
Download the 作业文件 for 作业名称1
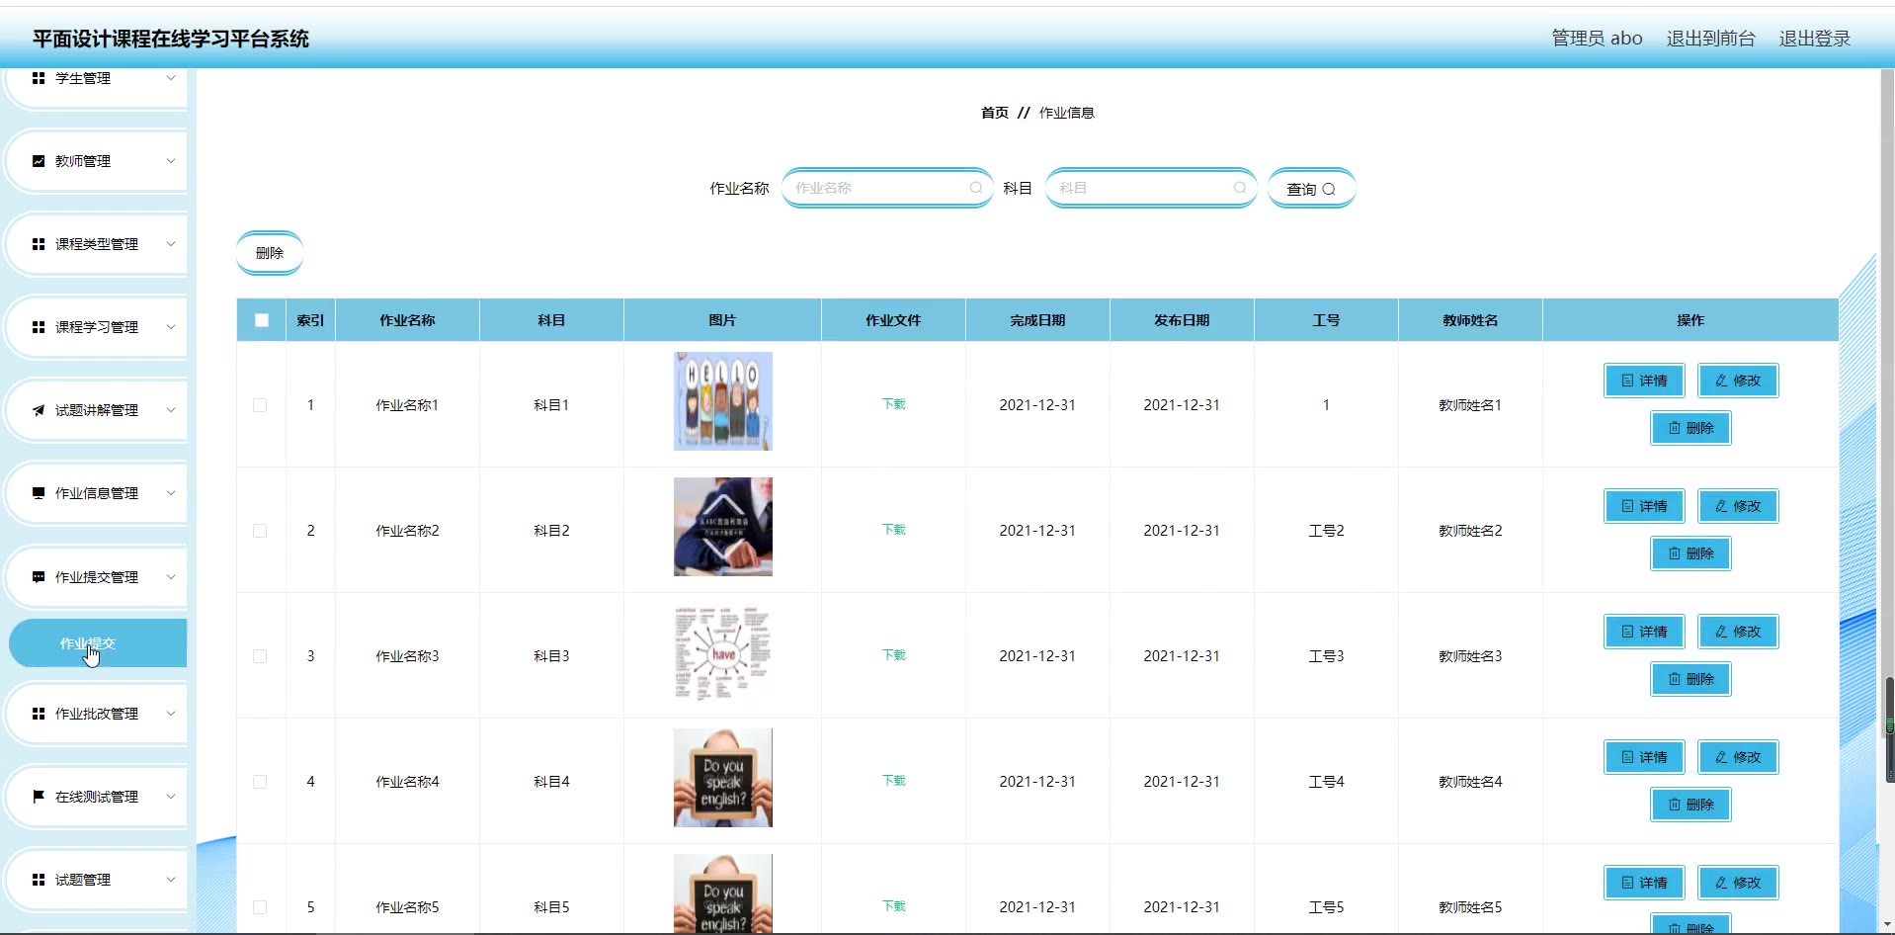tap(894, 404)
